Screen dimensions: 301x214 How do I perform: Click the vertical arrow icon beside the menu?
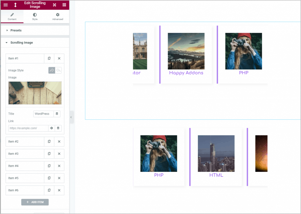click(x=15, y=5)
